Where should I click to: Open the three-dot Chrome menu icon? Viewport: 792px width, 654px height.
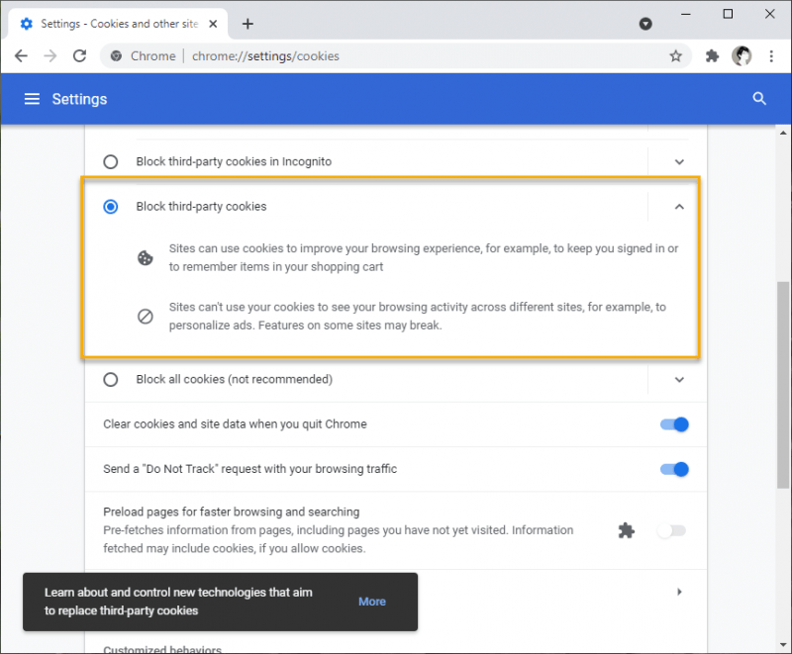tap(772, 56)
